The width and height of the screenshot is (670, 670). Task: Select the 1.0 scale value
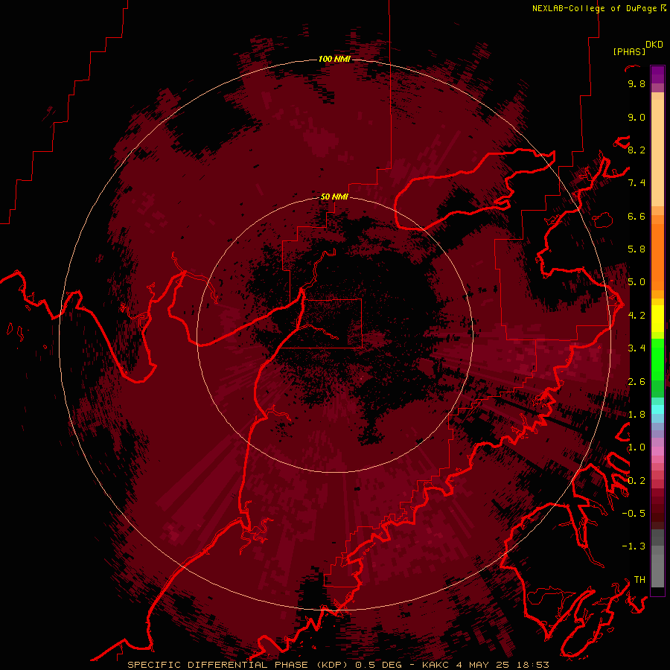pyautogui.click(x=636, y=447)
